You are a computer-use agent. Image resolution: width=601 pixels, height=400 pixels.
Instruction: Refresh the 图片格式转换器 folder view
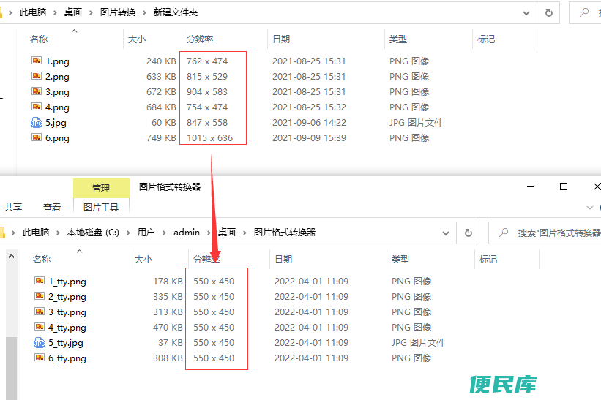(468, 233)
